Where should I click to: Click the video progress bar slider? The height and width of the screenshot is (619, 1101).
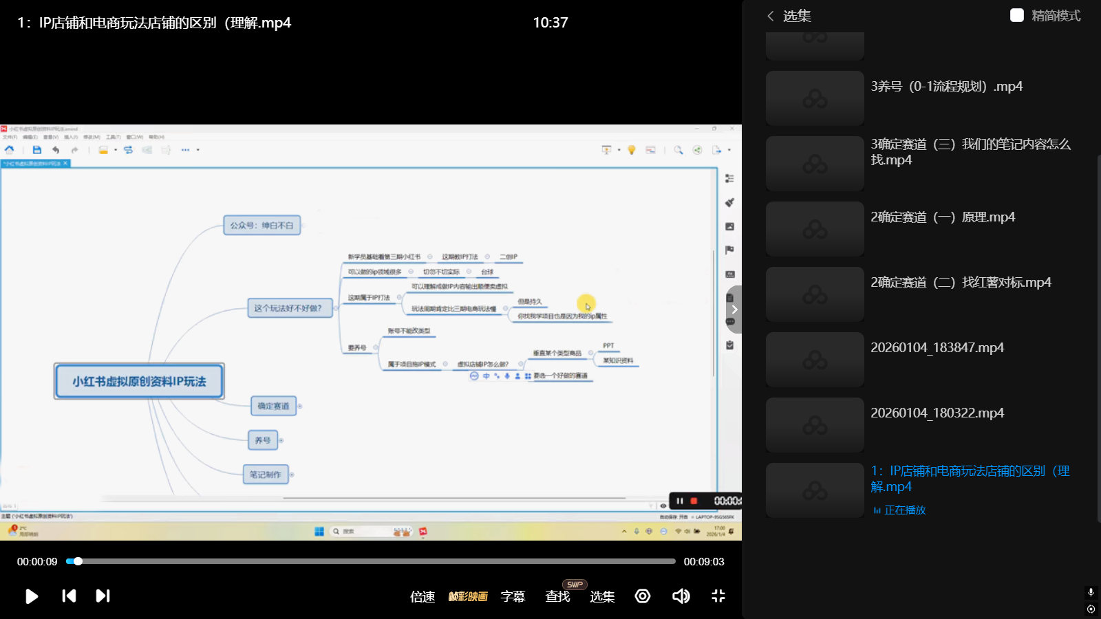point(78,561)
